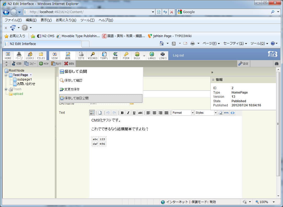The width and height of the screenshot is (283, 207).
Task: Center-align text in editor
Action: coord(154,113)
